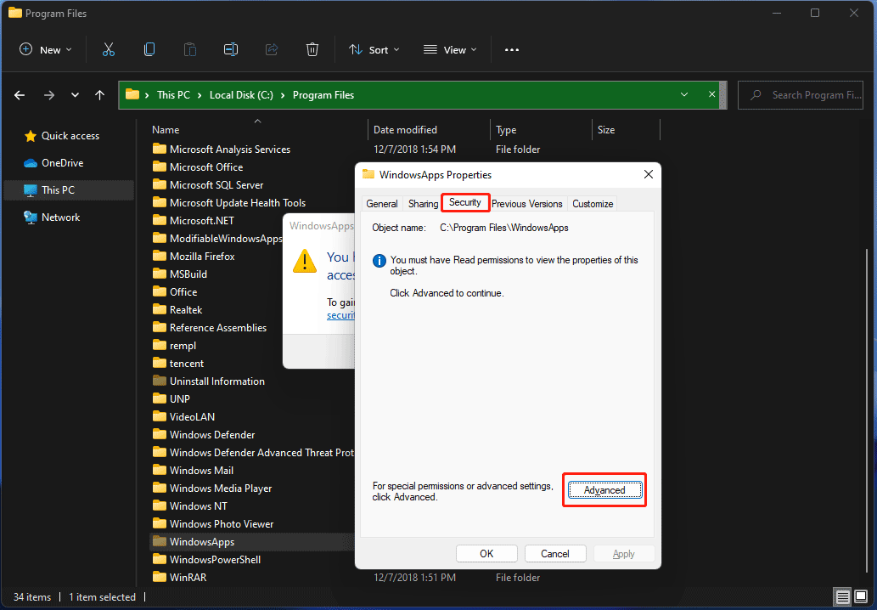This screenshot has width=877, height=610.
Task: Click the OK button in Properties dialog
Action: [x=486, y=554]
